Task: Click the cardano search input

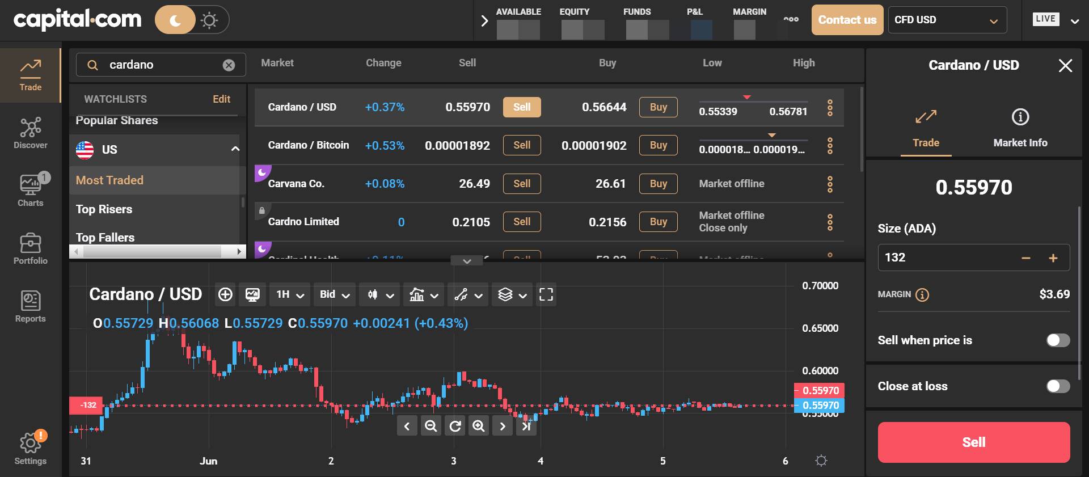Action: pos(161,65)
